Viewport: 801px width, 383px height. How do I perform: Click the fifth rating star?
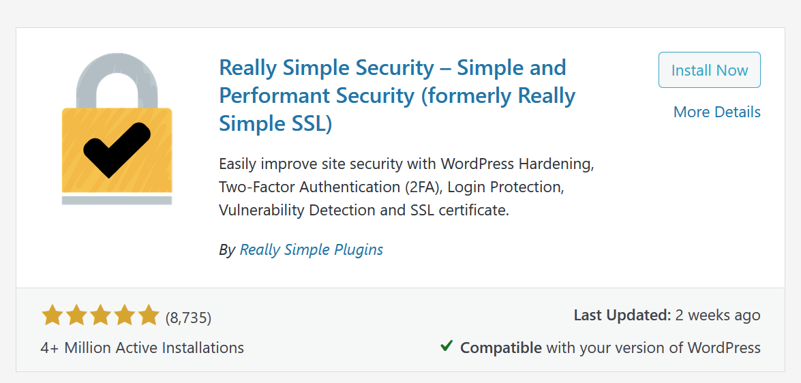click(x=148, y=316)
